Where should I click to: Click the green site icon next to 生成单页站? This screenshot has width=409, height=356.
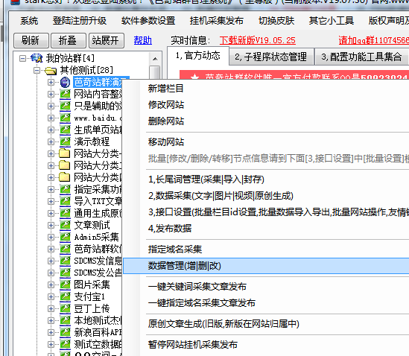click(65, 130)
